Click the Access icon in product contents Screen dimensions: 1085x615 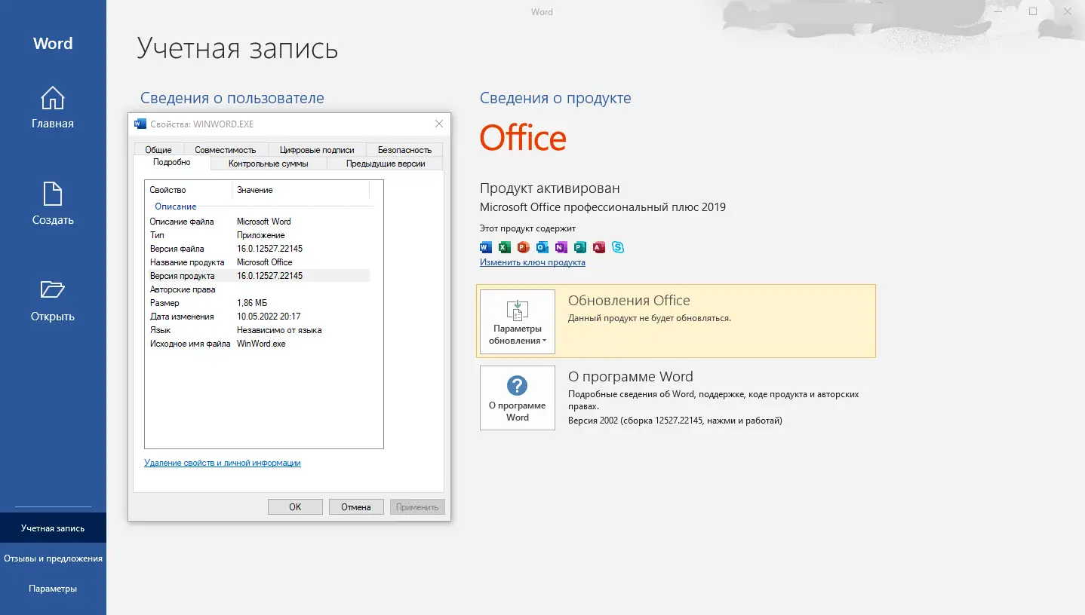[598, 247]
